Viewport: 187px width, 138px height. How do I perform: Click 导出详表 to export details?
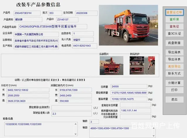[x=174, y=59]
